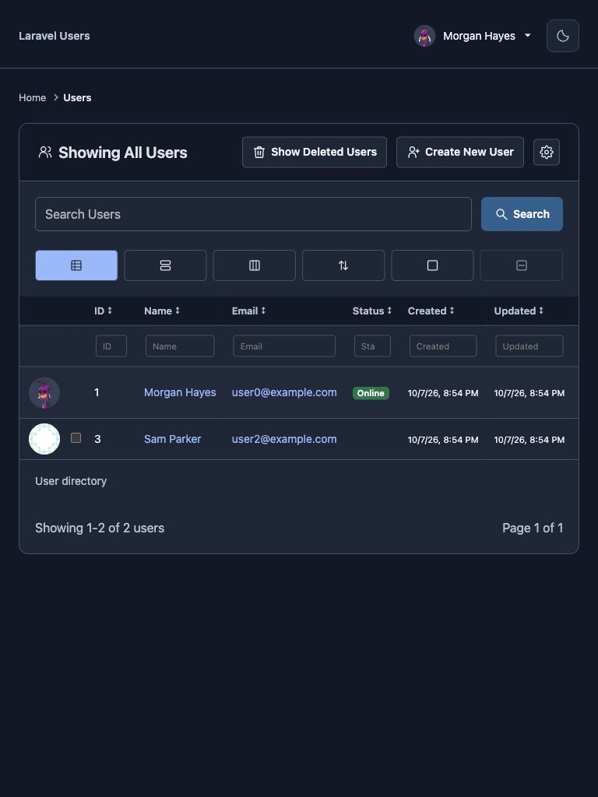Go to Home breadcrumb link
598x797 pixels.
click(x=33, y=97)
